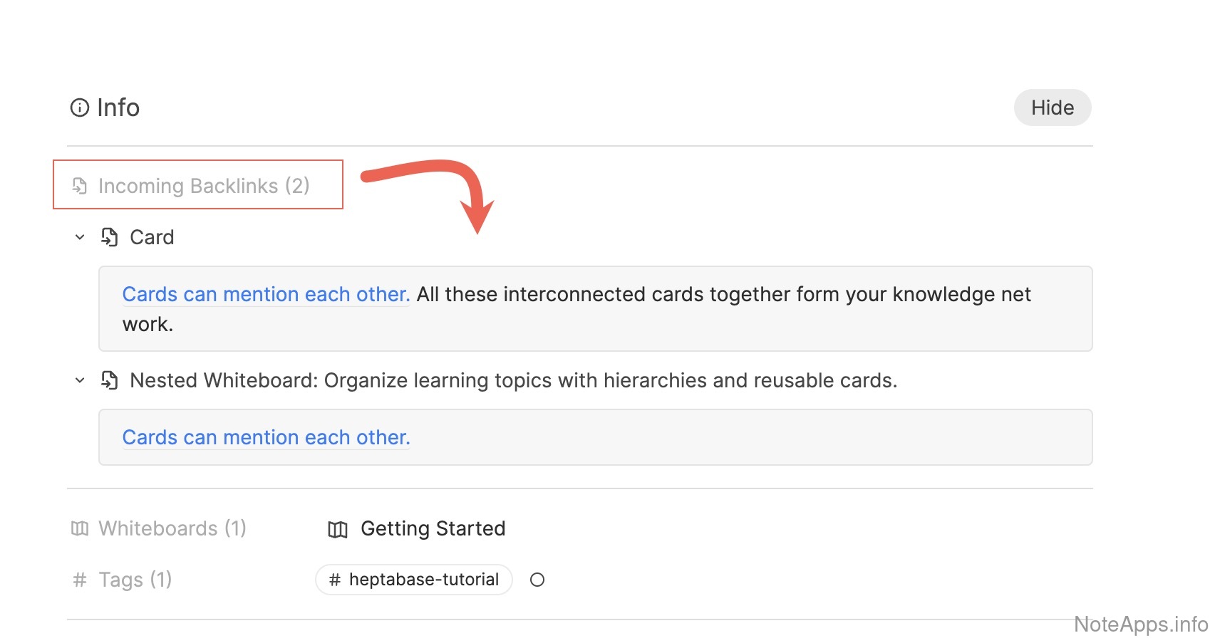Open the Getting Started whiteboard
The image size is (1210, 638).
433,528
